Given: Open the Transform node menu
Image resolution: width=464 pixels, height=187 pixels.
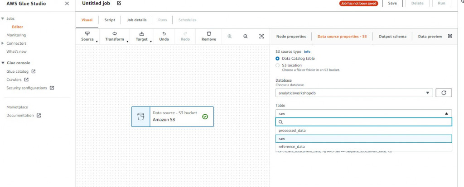Looking at the screenshot, I should point(115,36).
